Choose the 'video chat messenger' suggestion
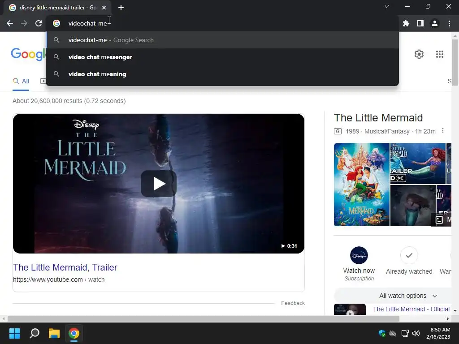The width and height of the screenshot is (459, 344). tap(222, 57)
